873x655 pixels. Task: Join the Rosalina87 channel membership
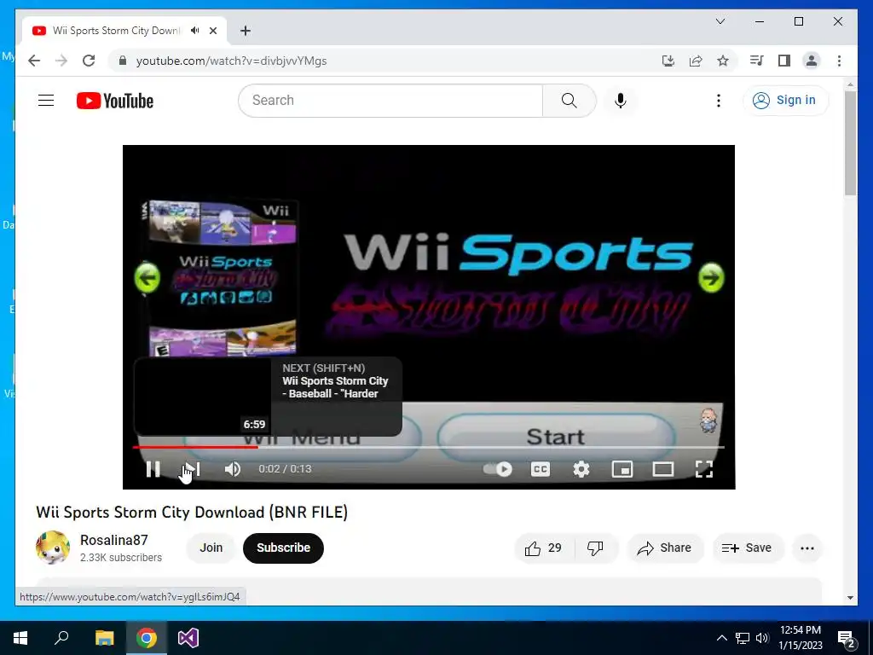tap(211, 548)
